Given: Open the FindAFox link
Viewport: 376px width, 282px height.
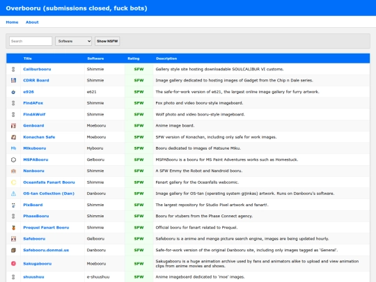Looking at the screenshot, I should (33, 103).
